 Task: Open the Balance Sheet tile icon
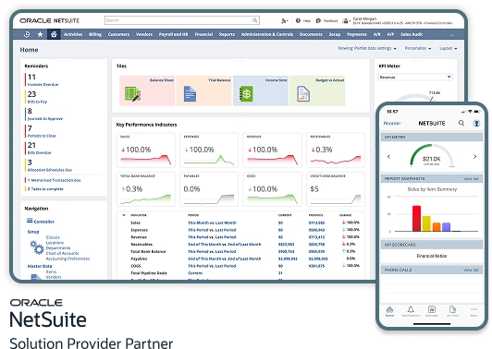(132, 93)
